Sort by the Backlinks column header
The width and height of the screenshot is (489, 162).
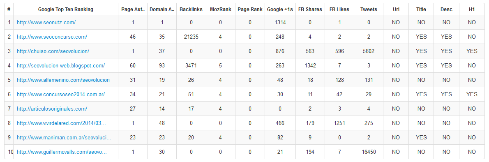pos(191,9)
